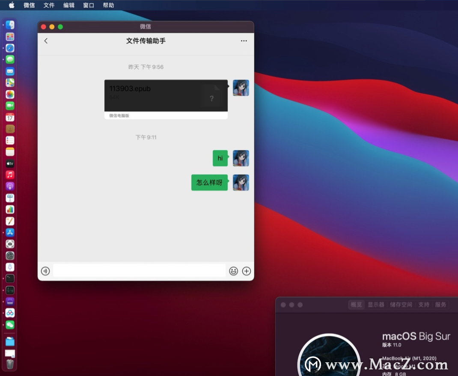Image resolution: width=458 pixels, height=376 pixels.
Task: Focus the WeChat message input field
Action: coord(140,271)
